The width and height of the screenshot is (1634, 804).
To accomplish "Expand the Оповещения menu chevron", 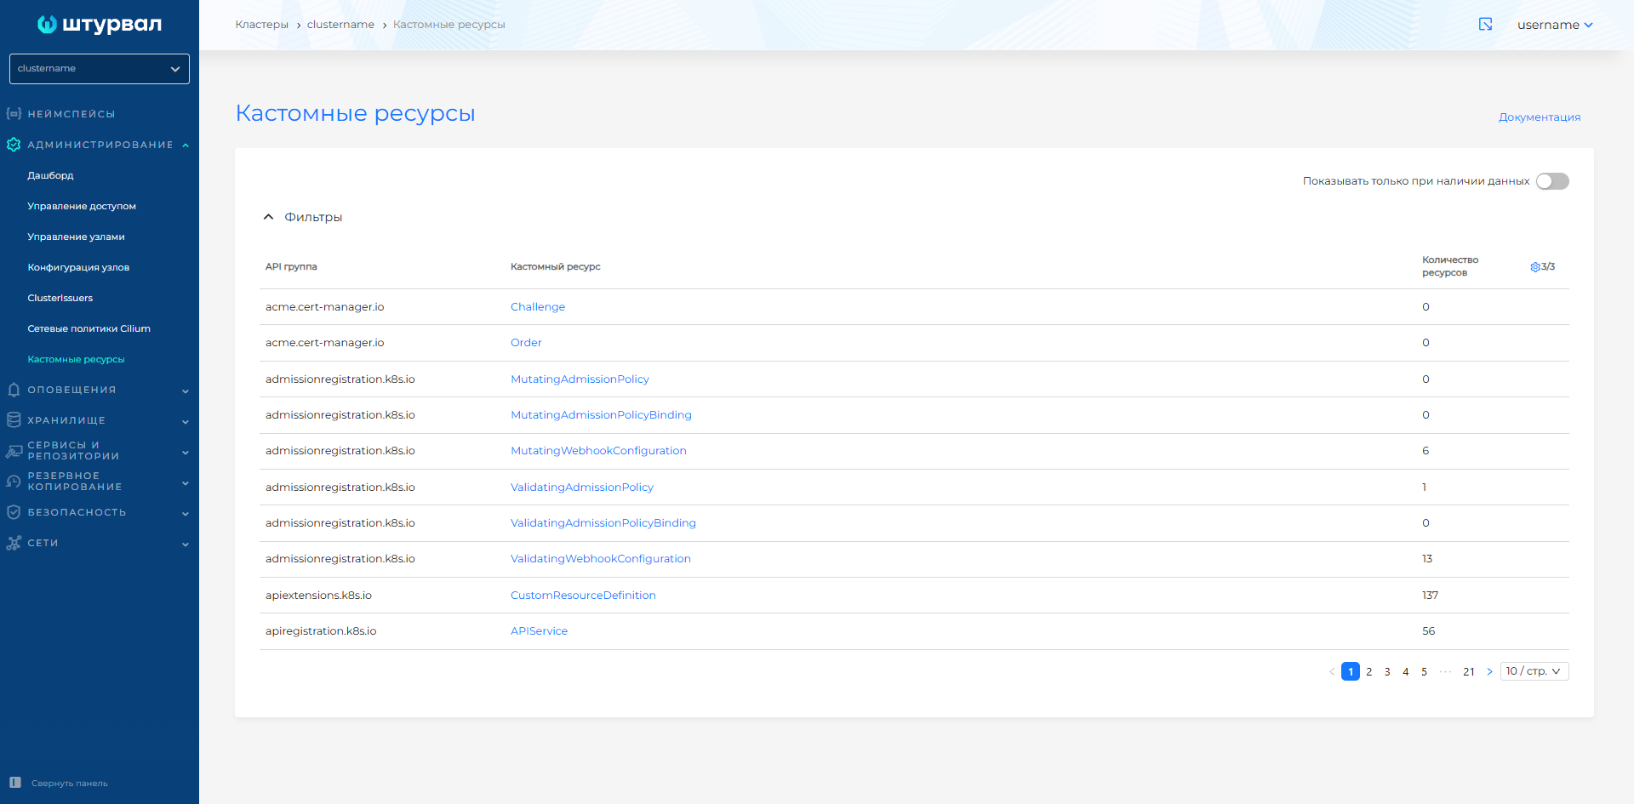I will [186, 391].
